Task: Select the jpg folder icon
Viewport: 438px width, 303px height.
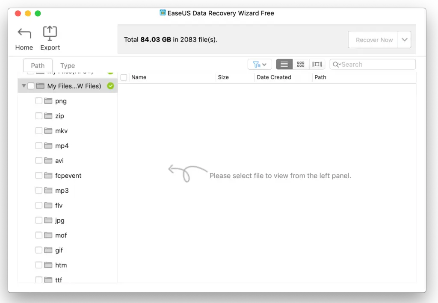Action: point(48,220)
